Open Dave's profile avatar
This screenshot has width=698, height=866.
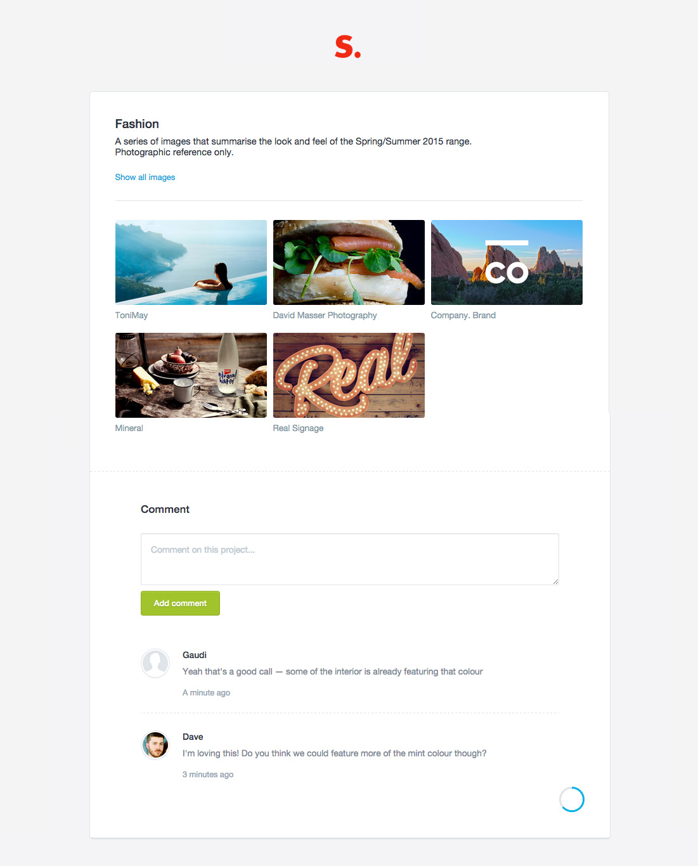[x=155, y=745]
